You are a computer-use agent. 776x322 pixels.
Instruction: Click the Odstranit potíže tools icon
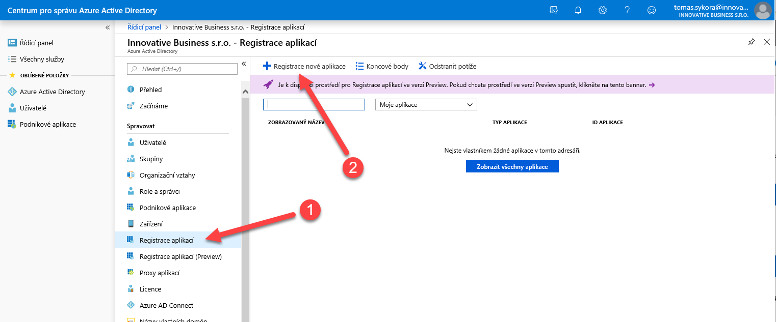(422, 66)
